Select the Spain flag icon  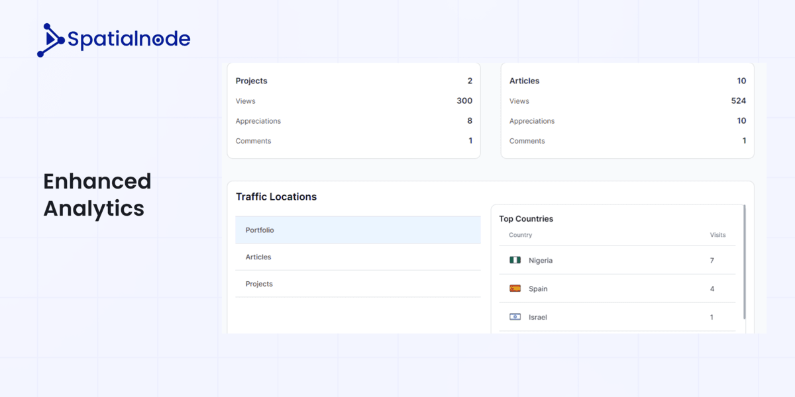(x=515, y=288)
